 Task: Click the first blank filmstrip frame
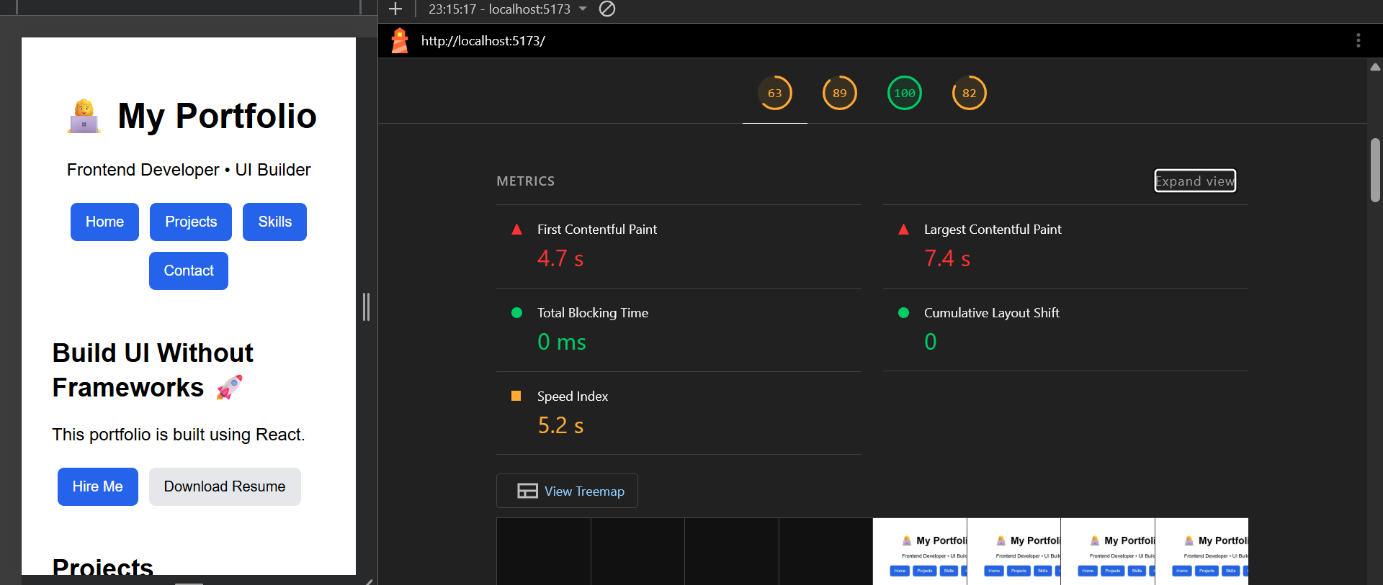(544, 551)
